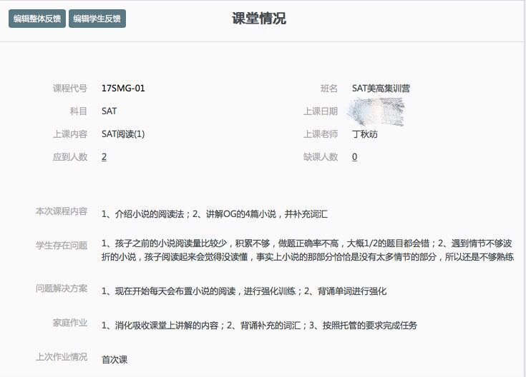The image size is (526, 377).
Task: Click the teacher name 丁秋昉
Action: coord(365,134)
